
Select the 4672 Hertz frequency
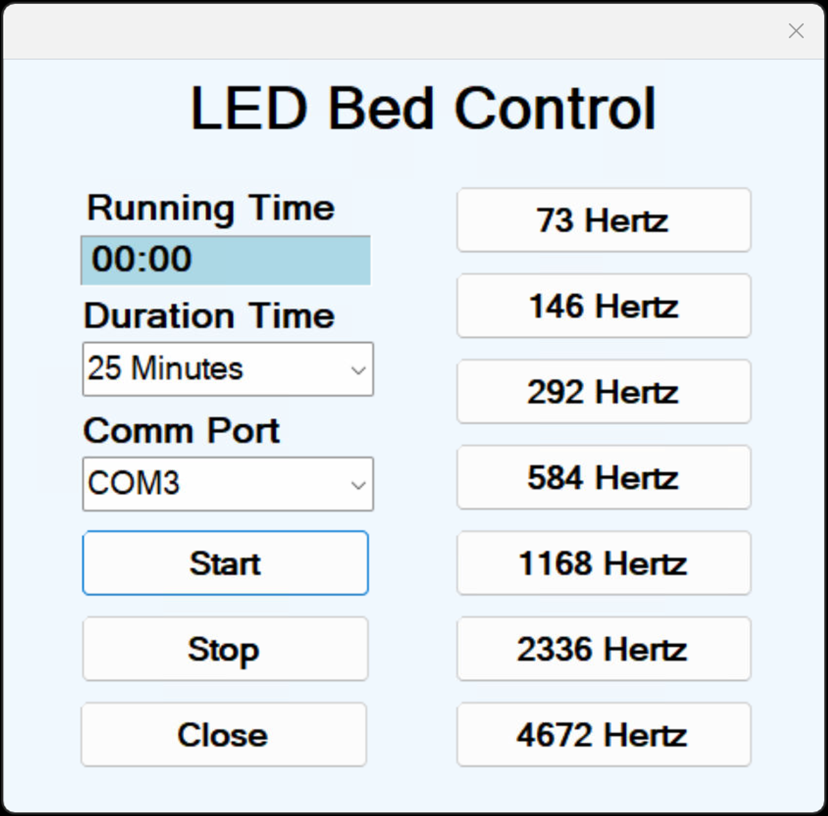(x=604, y=734)
